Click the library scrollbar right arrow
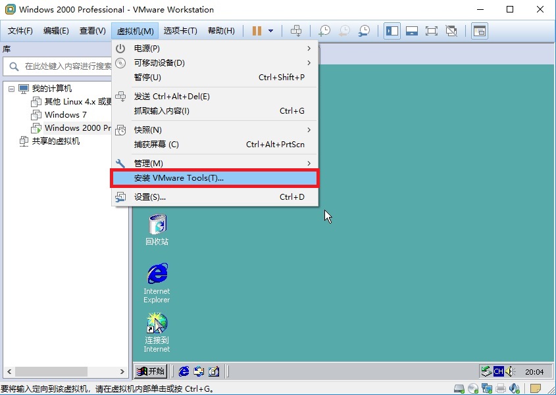The width and height of the screenshot is (556, 395). click(122, 371)
